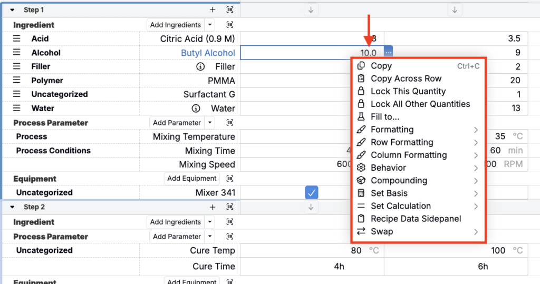The image size is (540, 284).
Task: Open the Compounding submenu
Action: 399,180
